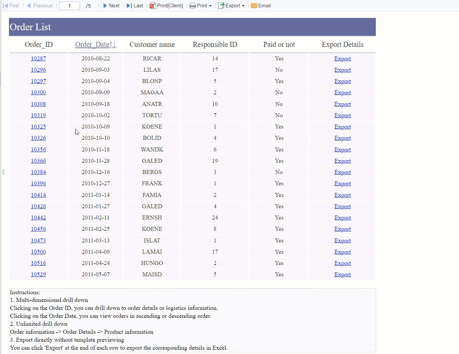Click the Print[Client] PDF icon
This screenshot has width=459, height=354.
153,6
